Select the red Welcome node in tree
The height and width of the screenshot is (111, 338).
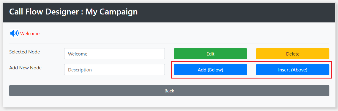tap(30, 34)
